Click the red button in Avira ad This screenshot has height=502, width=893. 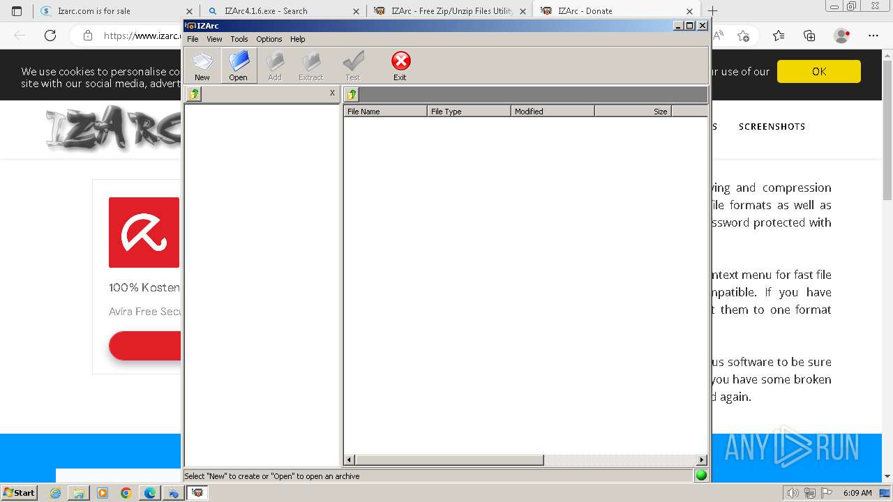pyautogui.click(x=145, y=346)
